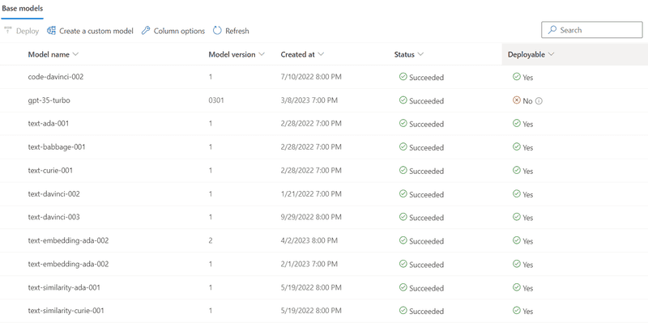Click the Model name column header text
648x331 pixels.
point(49,54)
